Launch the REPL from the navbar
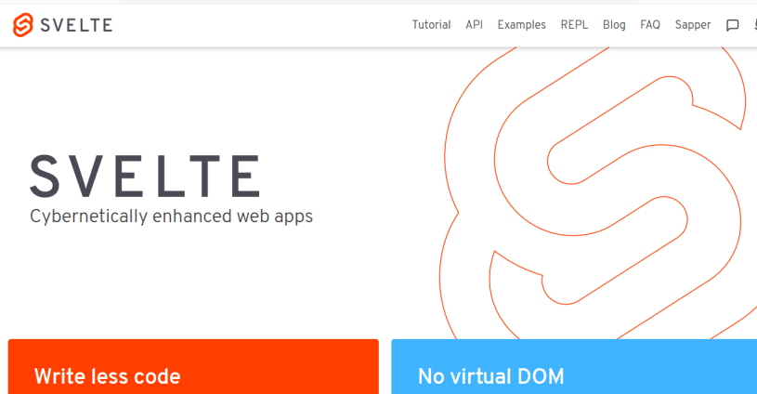Screen dimensions: 757x394 (574, 25)
